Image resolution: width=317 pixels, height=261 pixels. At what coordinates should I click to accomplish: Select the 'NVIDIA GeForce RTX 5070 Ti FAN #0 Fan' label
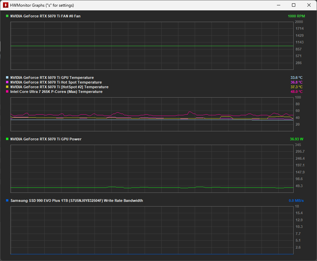pos(45,16)
